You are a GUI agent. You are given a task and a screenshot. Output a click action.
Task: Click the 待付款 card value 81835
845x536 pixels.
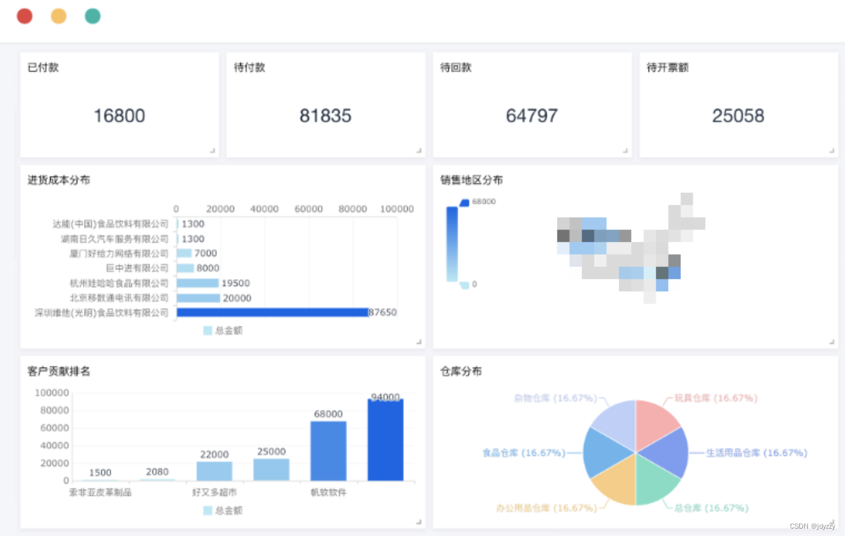tap(326, 115)
